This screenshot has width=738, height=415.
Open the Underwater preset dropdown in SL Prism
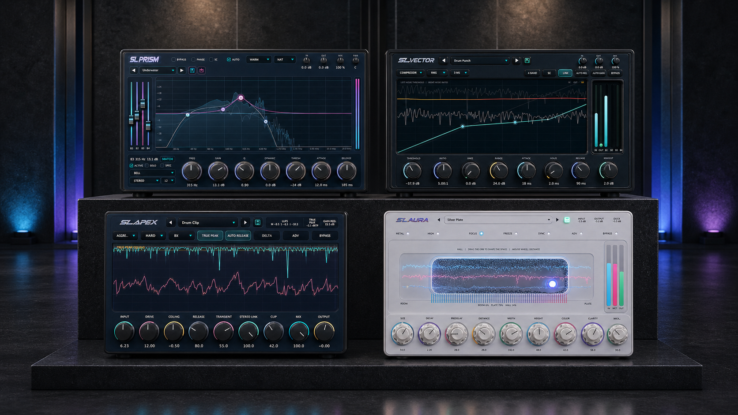point(158,70)
